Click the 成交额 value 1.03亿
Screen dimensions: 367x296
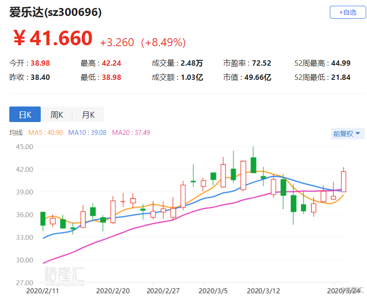coord(192,77)
